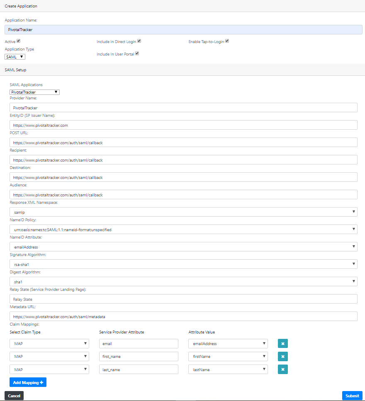Open the Digest Algorithm dropdown
365x401 pixels.
pyautogui.click(x=183, y=282)
